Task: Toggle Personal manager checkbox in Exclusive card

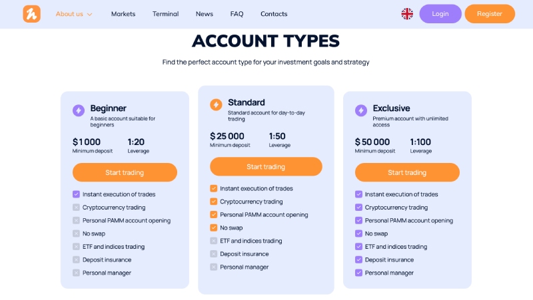Action: tap(358, 273)
